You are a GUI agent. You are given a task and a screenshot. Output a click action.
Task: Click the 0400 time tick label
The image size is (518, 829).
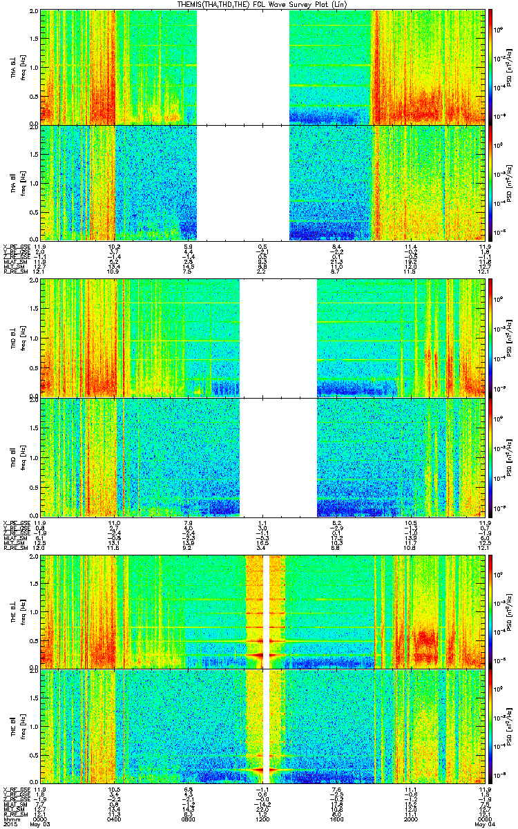coord(115,819)
